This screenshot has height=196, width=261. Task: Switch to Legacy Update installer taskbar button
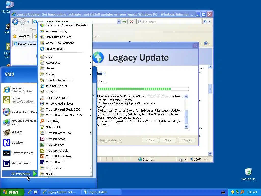101,192
